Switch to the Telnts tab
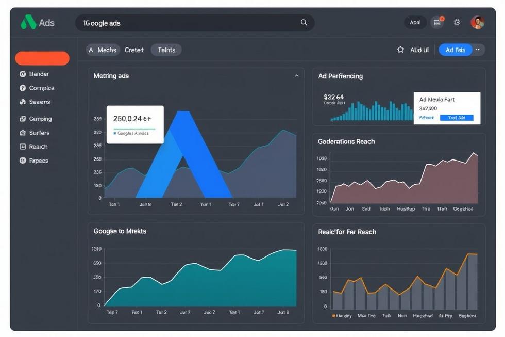Screen dimensions: 505x337 [166, 50]
